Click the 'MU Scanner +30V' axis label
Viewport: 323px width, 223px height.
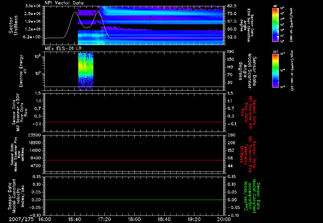19,113
